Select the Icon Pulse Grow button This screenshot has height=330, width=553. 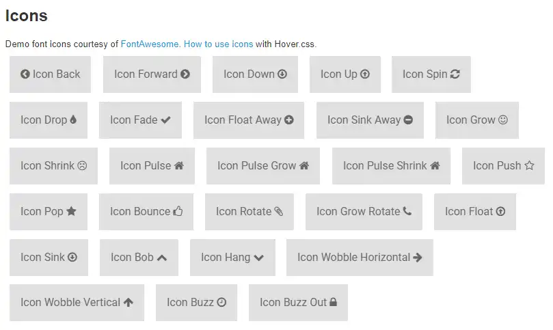click(262, 166)
